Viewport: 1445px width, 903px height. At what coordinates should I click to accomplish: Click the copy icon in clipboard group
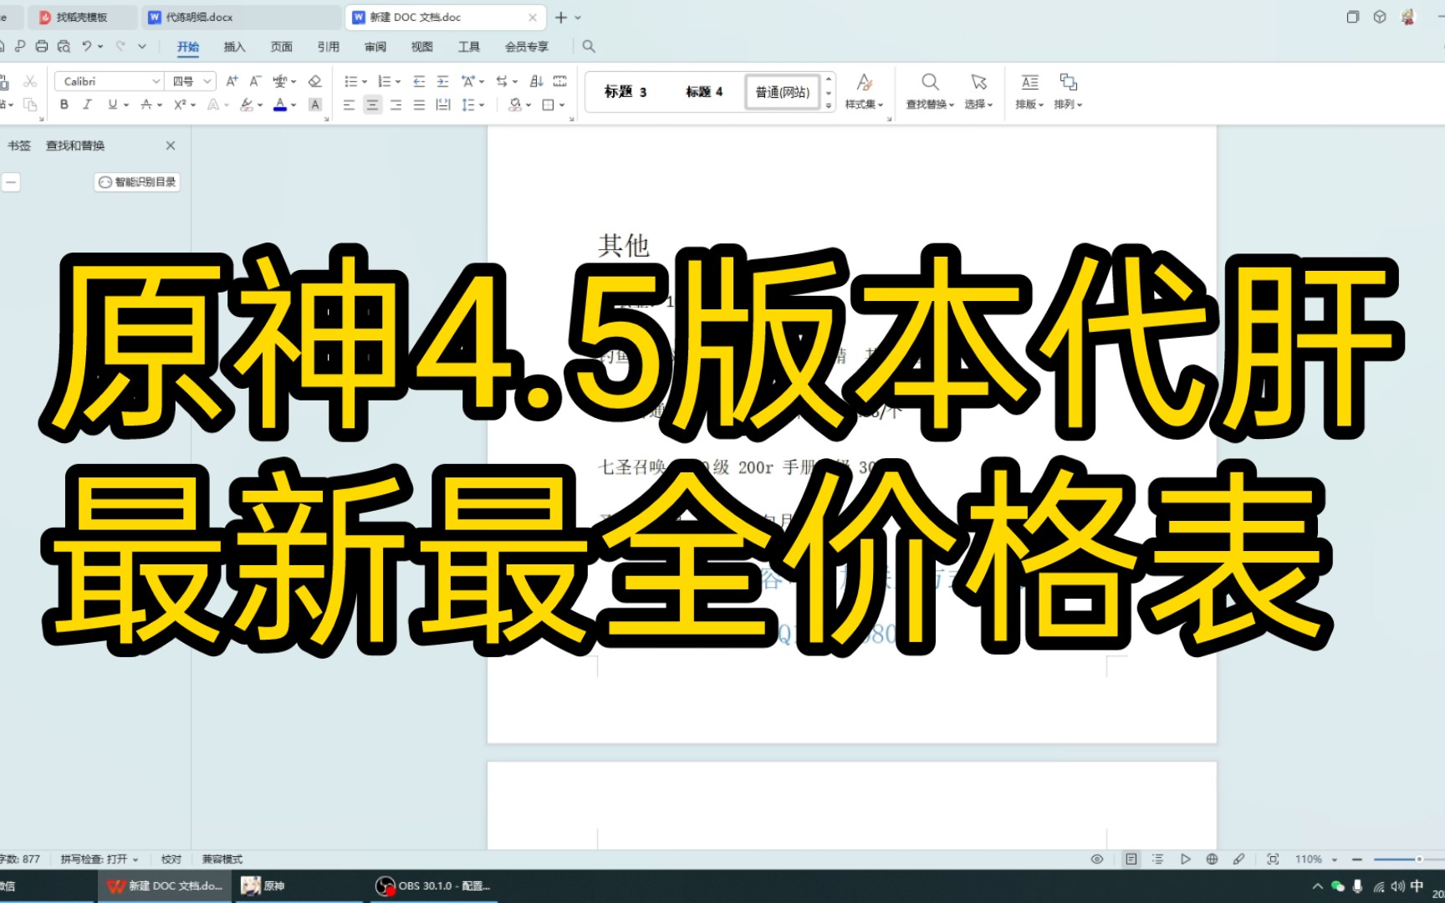pyautogui.click(x=30, y=105)
